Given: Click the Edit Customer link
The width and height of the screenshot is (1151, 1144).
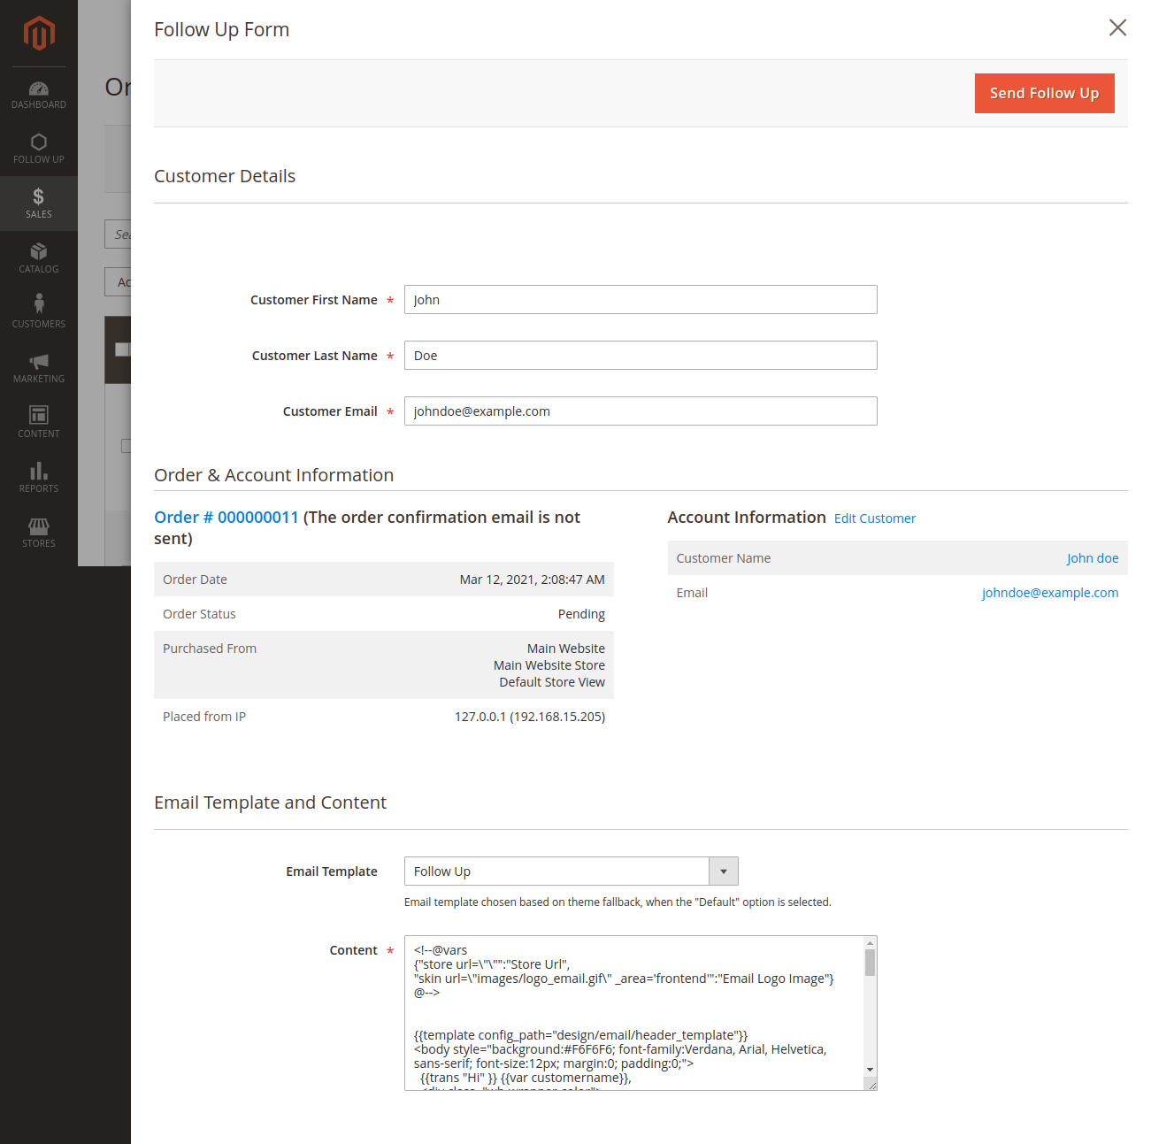Looking at the screenshot, I should click(874, 518).
